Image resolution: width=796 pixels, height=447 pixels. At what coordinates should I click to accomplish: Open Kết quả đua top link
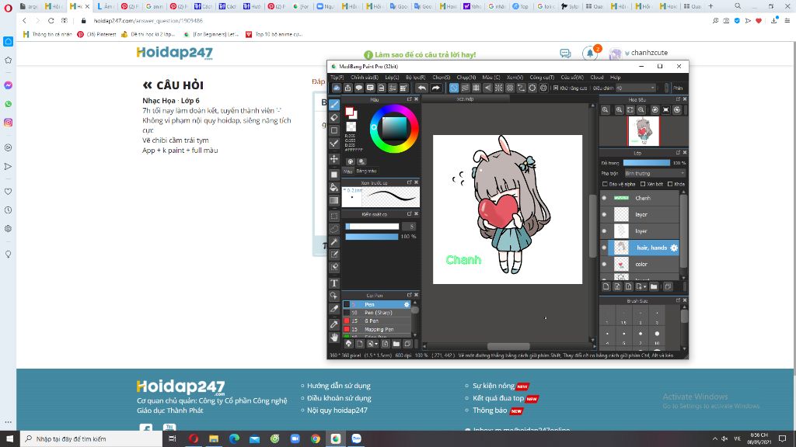click(498, 398)
